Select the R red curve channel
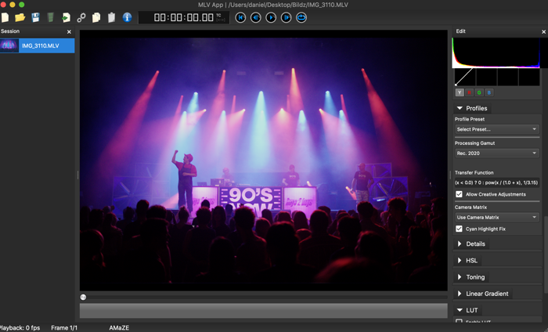 [470, 92]
